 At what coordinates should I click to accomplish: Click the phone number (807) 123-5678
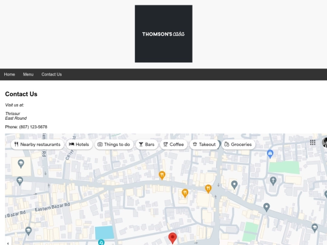[x=33, y=127]
